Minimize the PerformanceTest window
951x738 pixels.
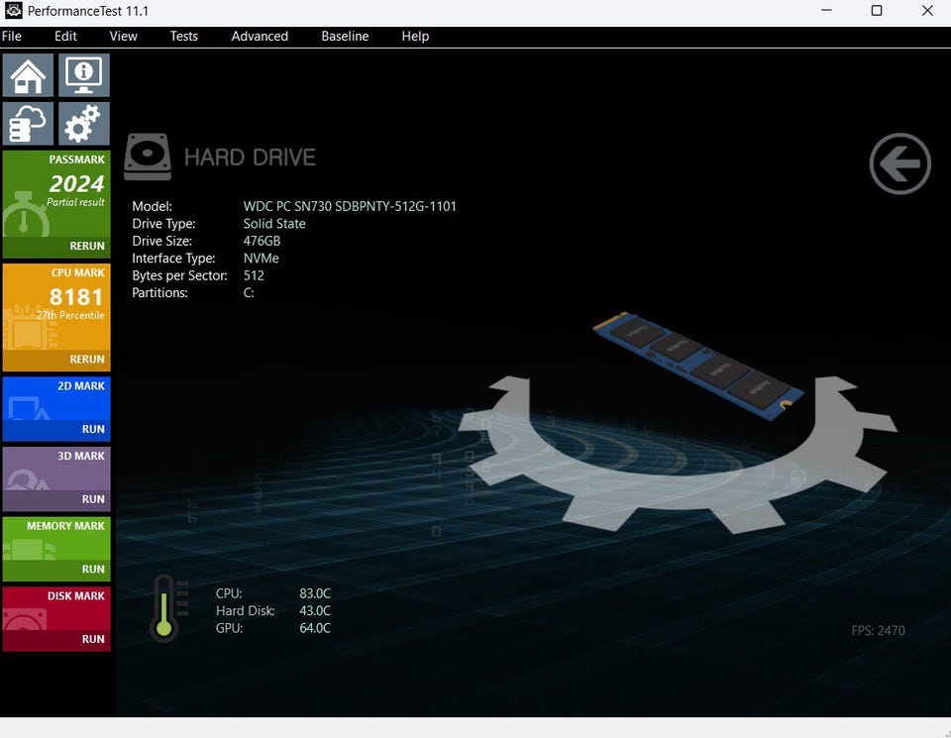click(x=826, y=10)
